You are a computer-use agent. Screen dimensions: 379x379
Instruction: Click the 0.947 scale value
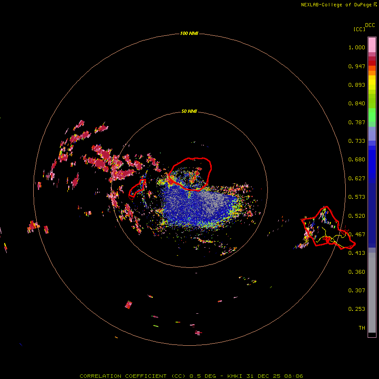[x=357, y=66]
